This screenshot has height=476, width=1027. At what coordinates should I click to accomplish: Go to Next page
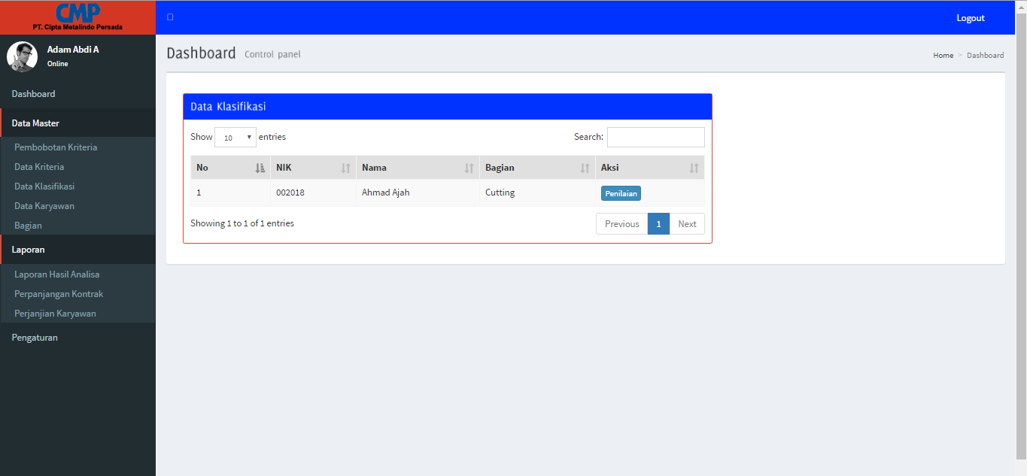[x=687, y=224]
